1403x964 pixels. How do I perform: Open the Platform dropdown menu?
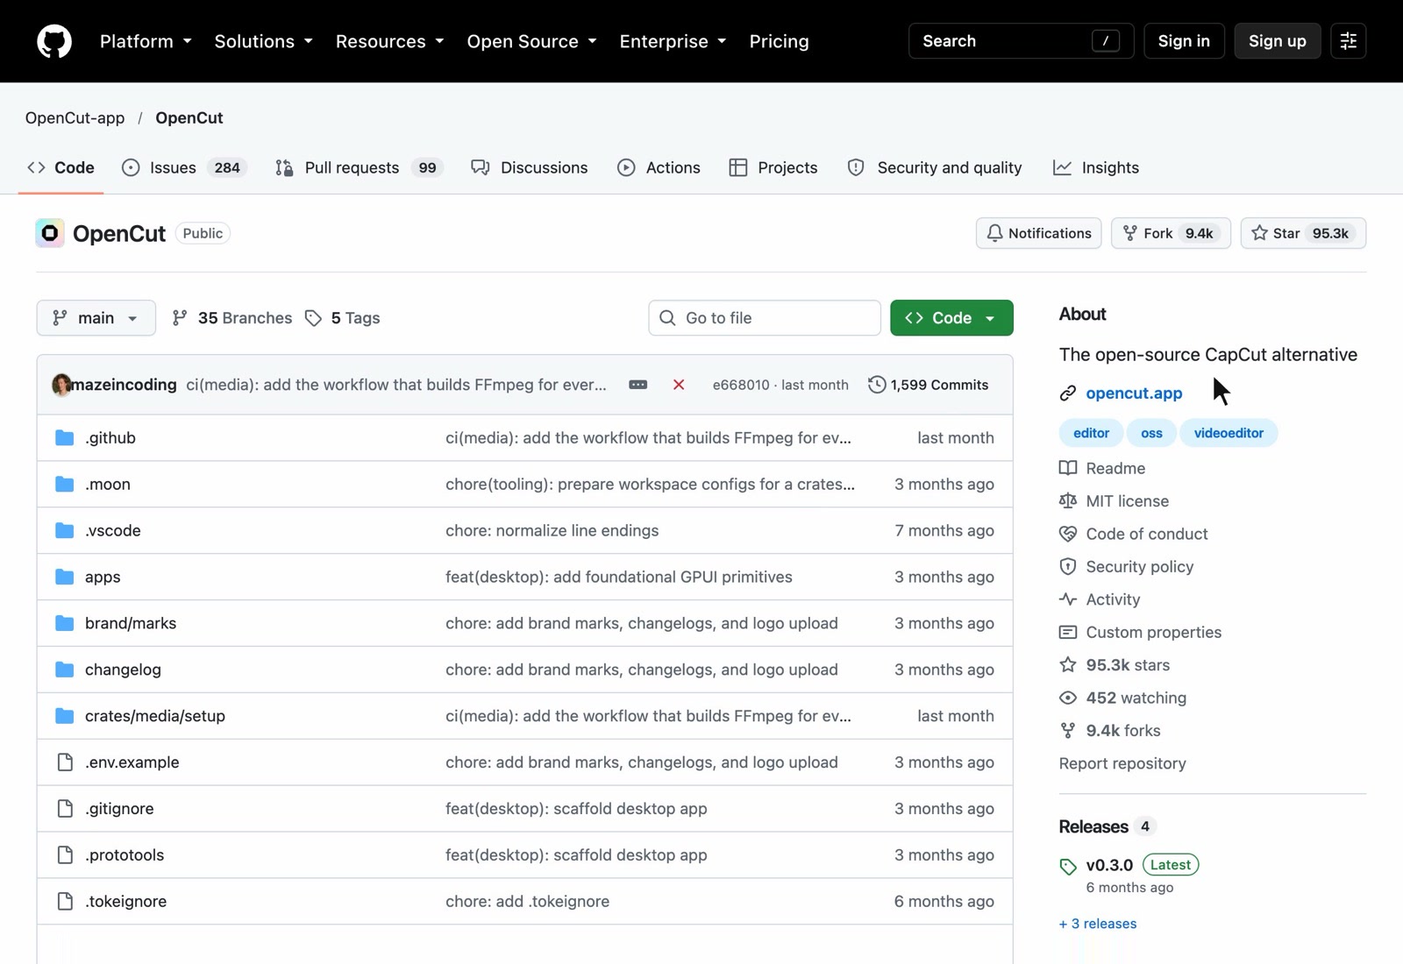pyautogui.click(x=146, y=41)
